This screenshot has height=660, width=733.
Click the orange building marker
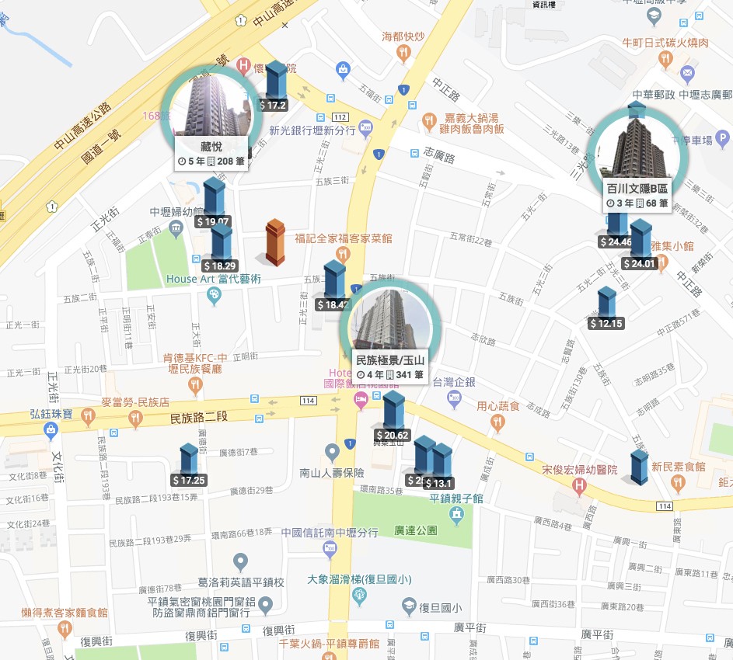pyautogui.click(x=275, y=242)
